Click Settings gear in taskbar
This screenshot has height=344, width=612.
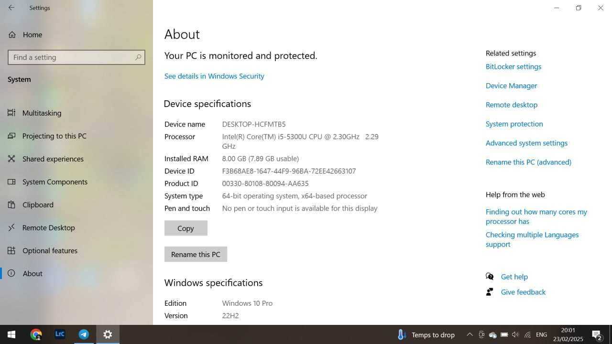click(x=108, y=334)
